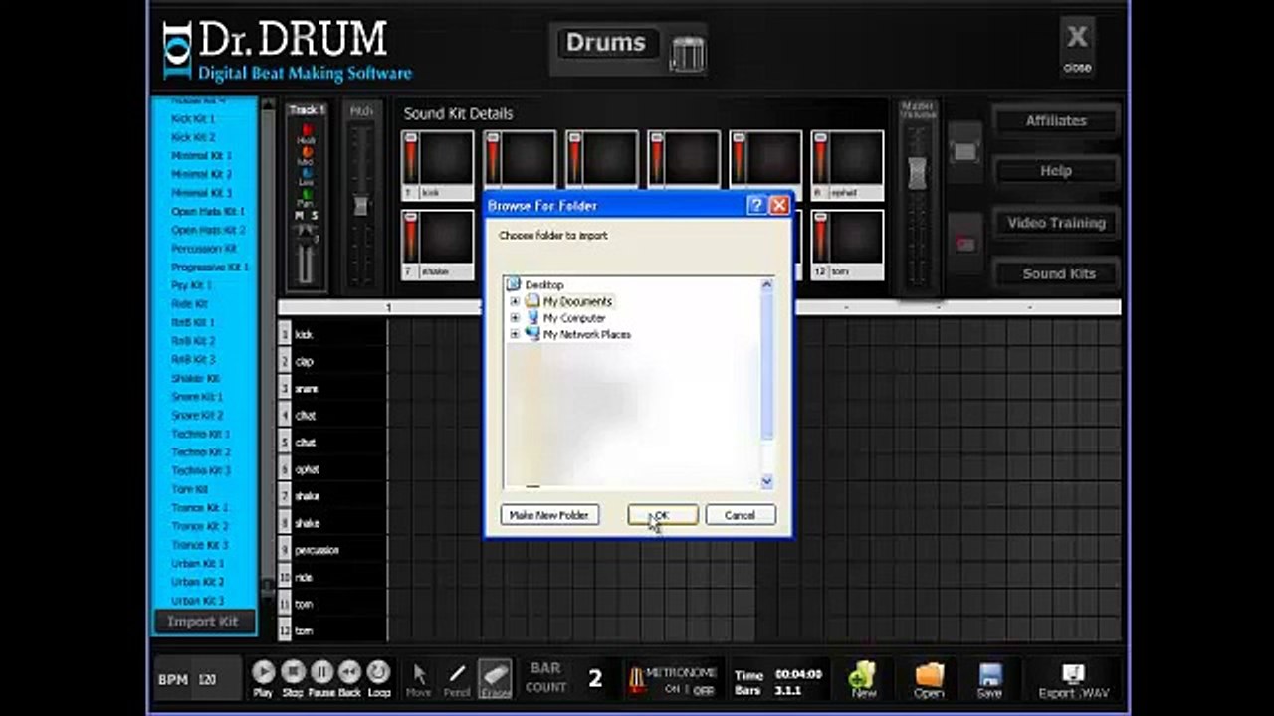
Task: Open the Affiliates page
Action: click(x=1056, y=120)
